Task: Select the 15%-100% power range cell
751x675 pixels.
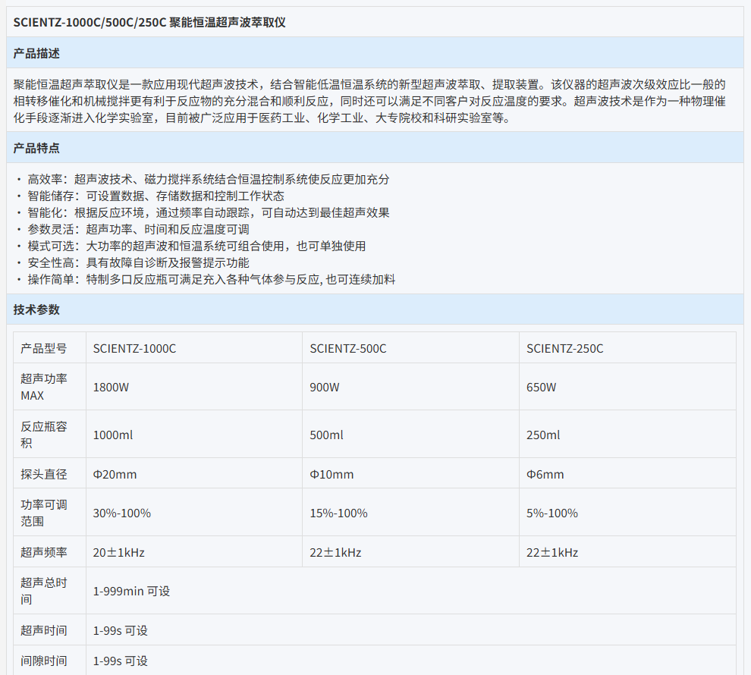Action: [338, 513]
